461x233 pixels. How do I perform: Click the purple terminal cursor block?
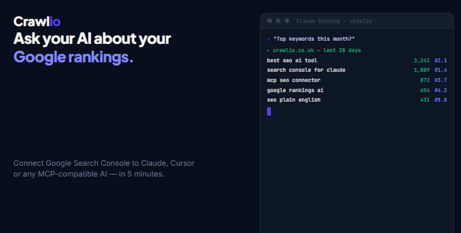(269, 111)
